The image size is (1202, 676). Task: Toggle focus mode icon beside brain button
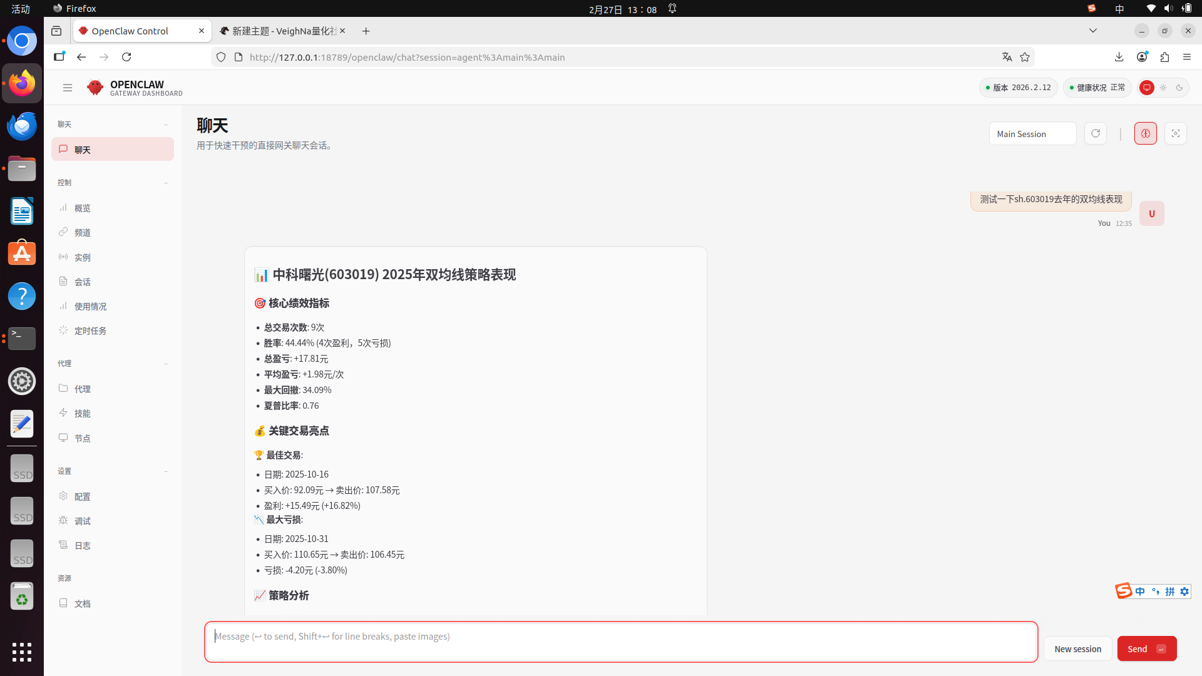[1175, 133]
